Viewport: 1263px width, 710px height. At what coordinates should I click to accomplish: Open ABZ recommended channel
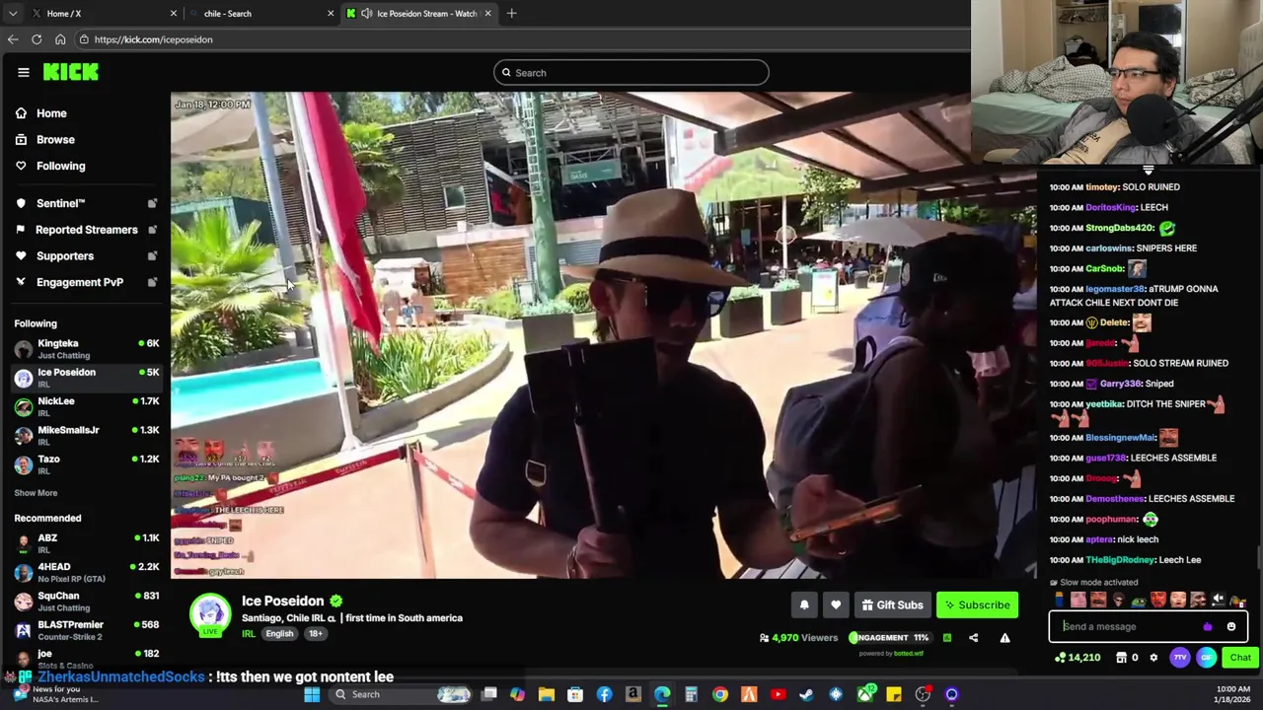click(x=86, y=543)
